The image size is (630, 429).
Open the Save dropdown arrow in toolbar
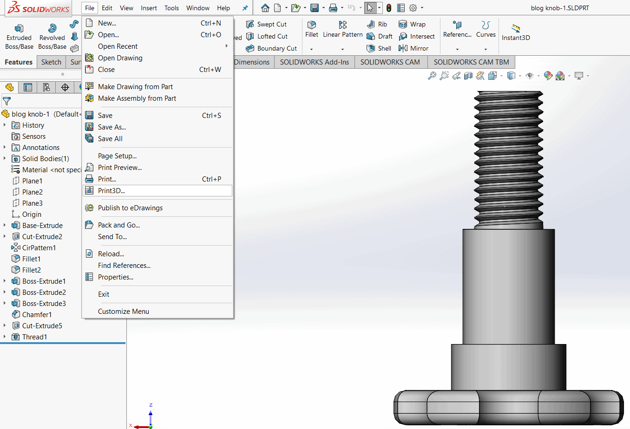pos(323,8)
